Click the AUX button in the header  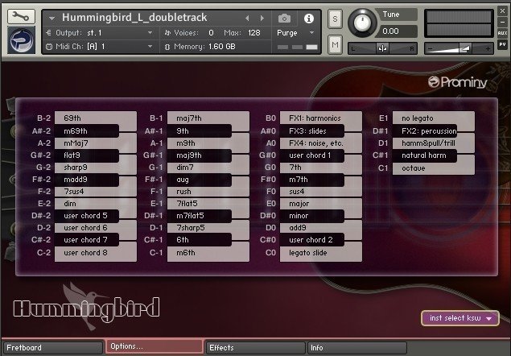click(x=502, y=33)
